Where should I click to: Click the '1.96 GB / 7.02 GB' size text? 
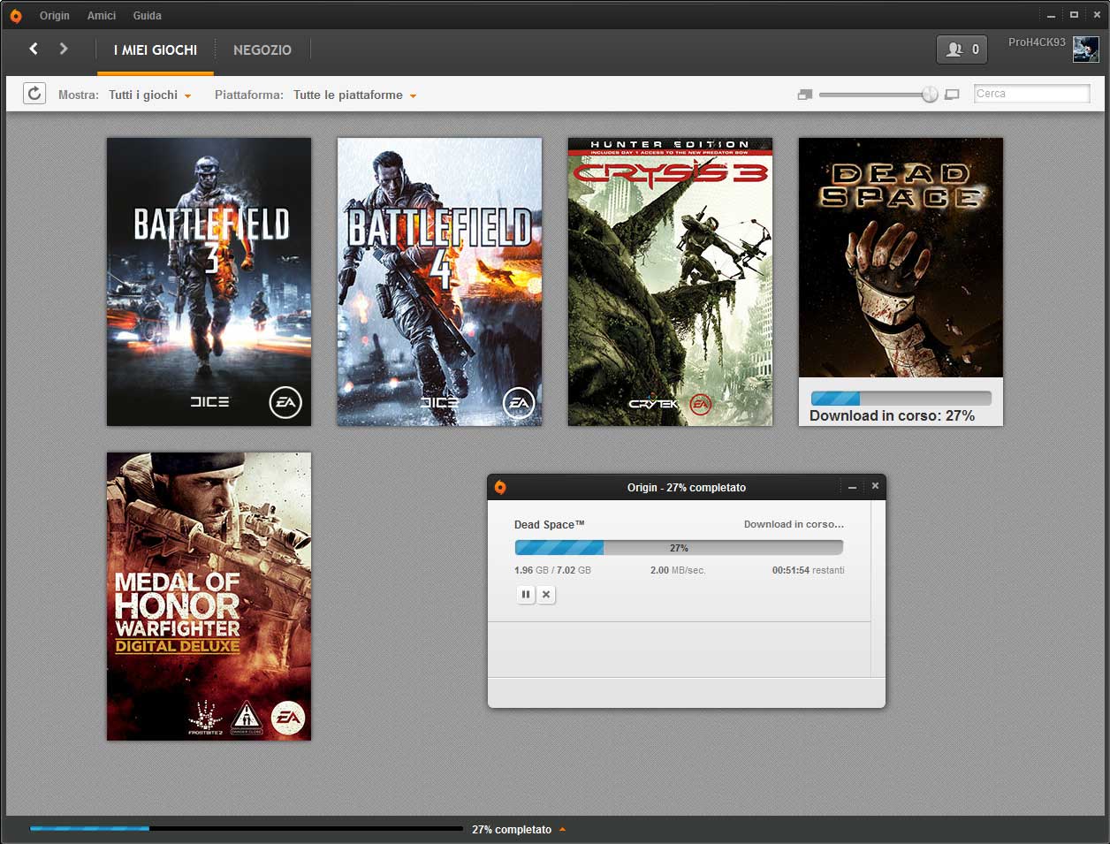552,570
